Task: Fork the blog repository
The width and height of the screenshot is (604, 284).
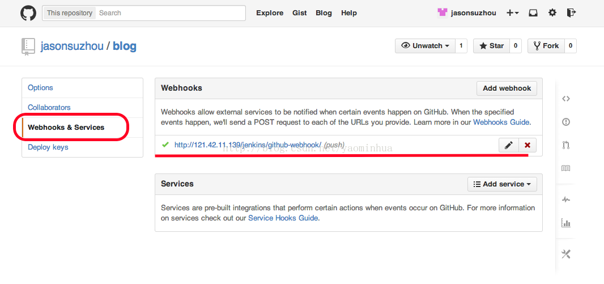Action: (x=546, y=46)
